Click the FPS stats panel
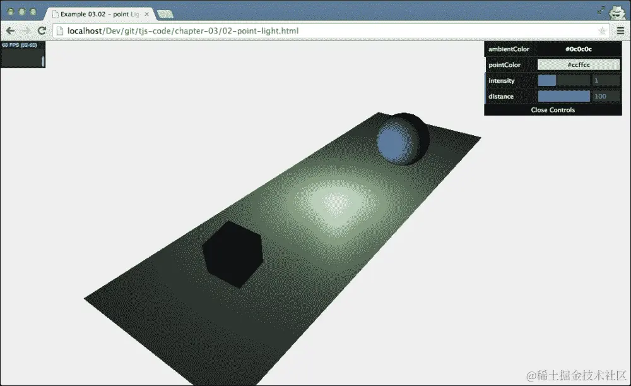 [x=23, y=54]
